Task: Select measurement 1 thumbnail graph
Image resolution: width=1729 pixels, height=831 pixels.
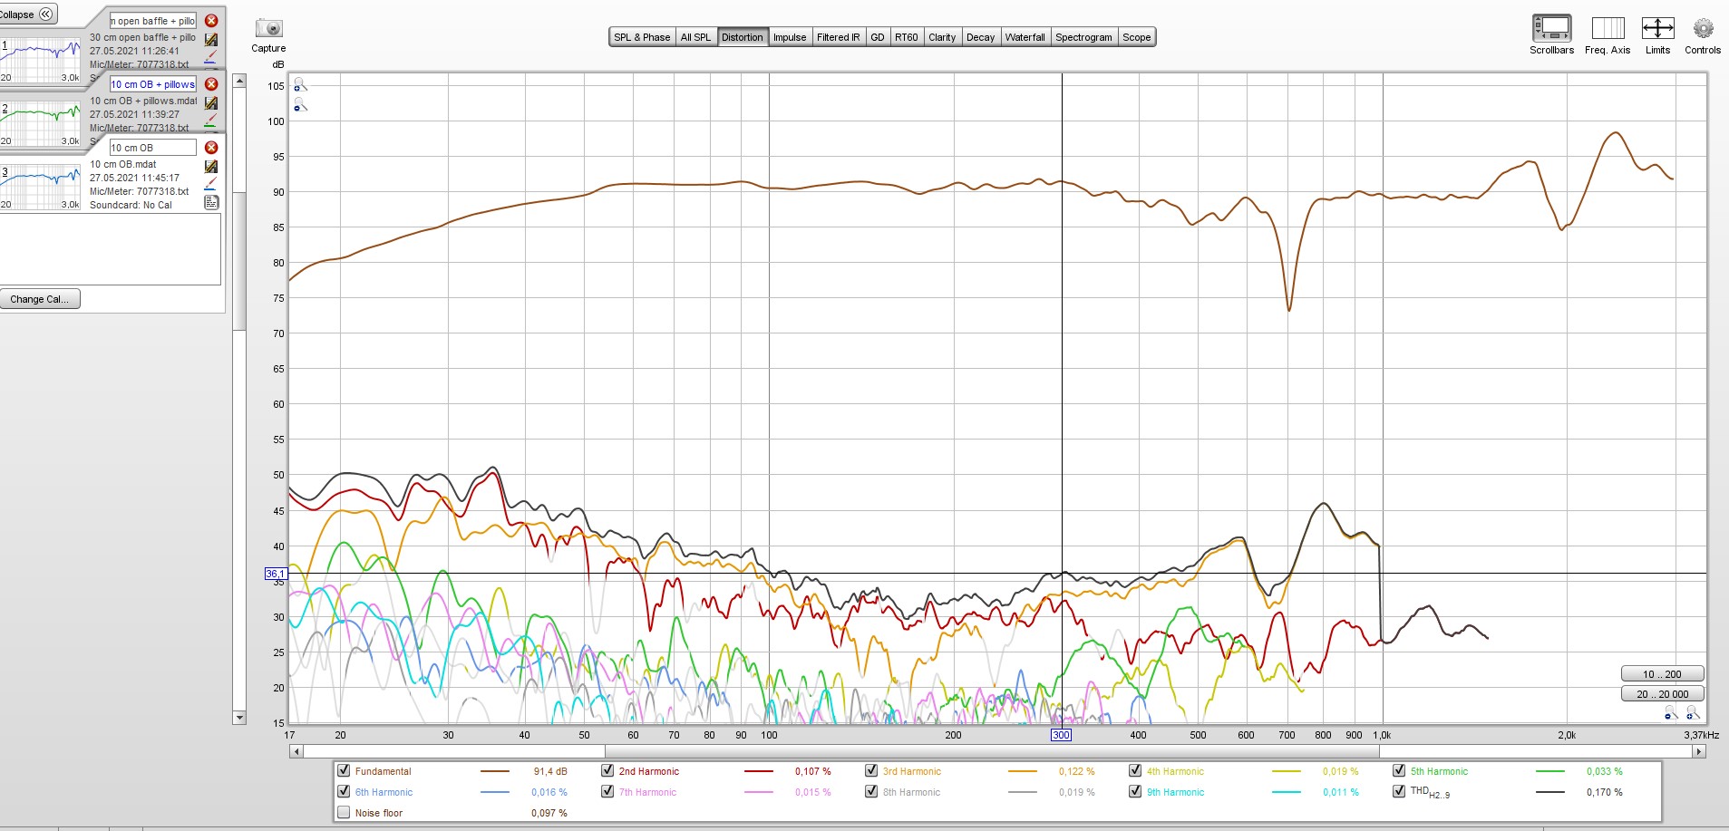Action: click(40, 60)
